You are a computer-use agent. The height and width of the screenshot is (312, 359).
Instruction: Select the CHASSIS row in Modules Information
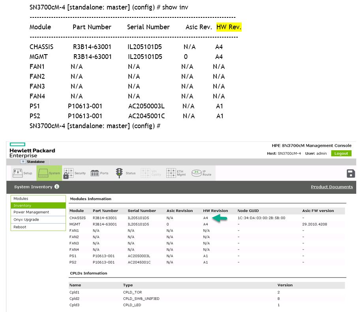[77, 217]
